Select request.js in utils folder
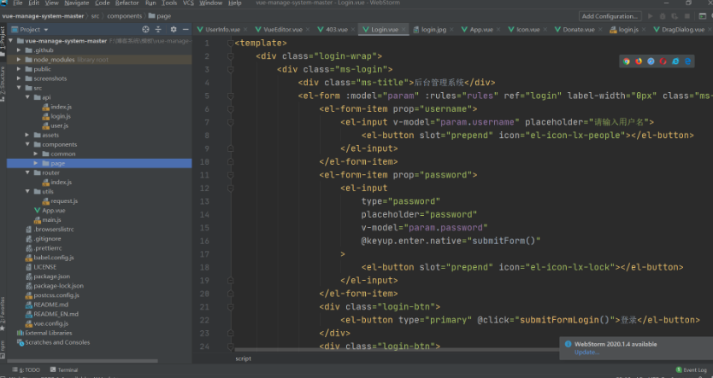 pos(64,201)
